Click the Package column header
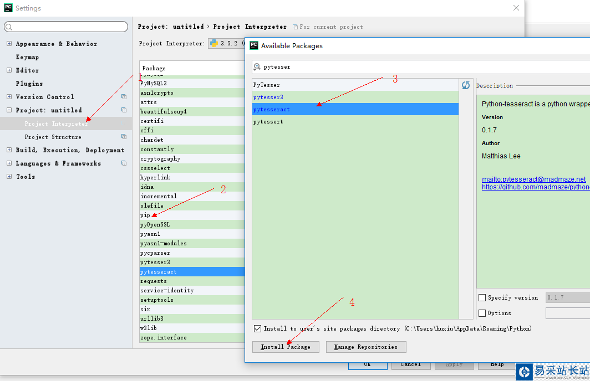The width and height of the screenshot is (590, 381). pos(192,68)
